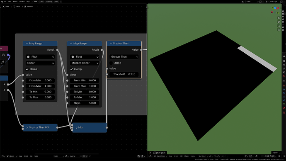
Task: Click the UV output socket
Action: tap(8, 55)
